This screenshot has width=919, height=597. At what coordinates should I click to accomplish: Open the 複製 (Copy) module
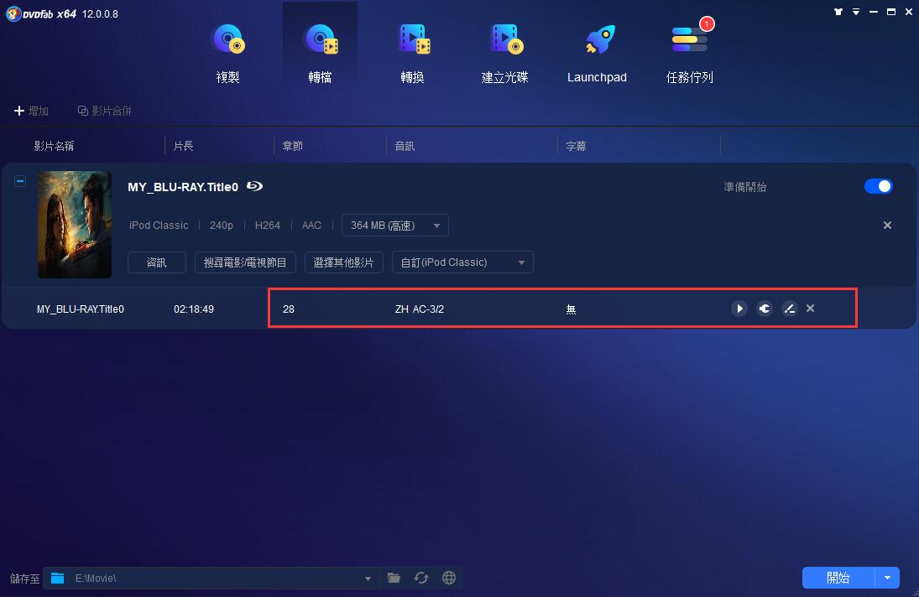[228, 54]
